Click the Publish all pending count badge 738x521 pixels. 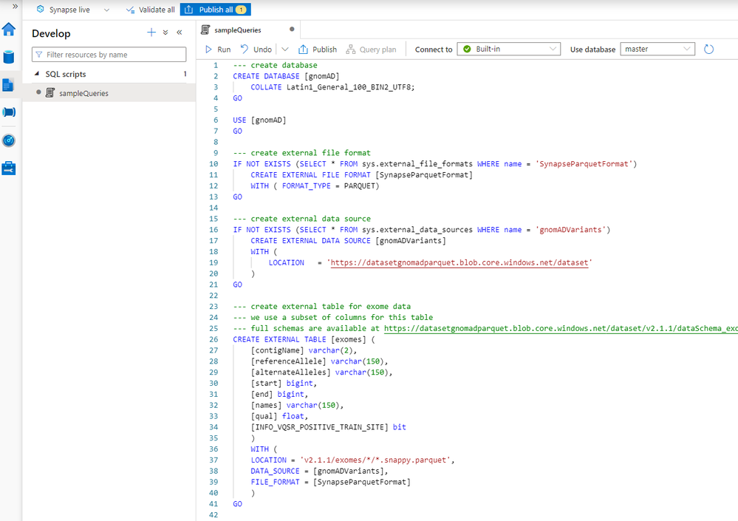point(241,10)
